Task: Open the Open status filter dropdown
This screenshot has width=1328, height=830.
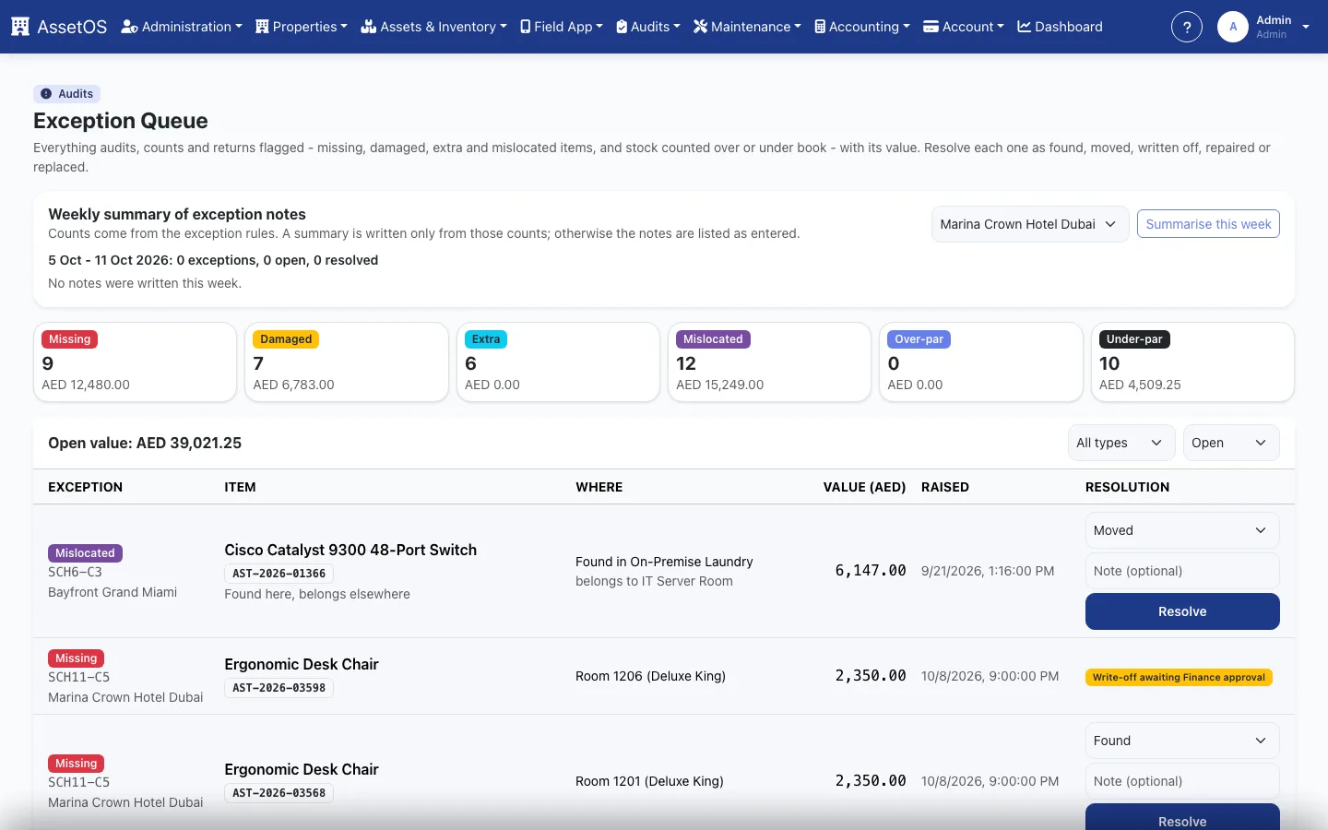Action: point(1231,443)
